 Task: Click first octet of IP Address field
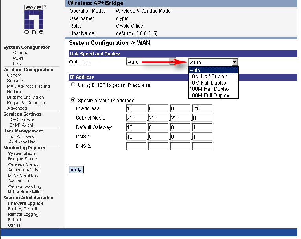(136, 108)
